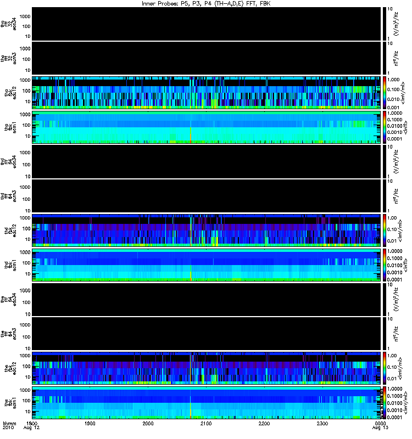Click the tha fbk edc12 rainbow color bar
Viewport: 412px width, 439px height.
385,93
